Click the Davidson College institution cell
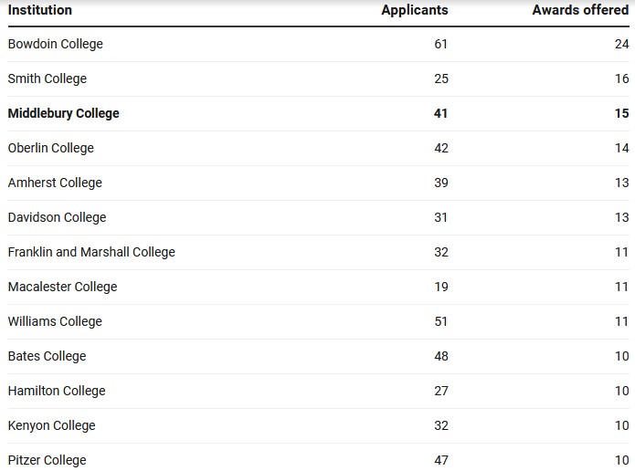 tap(57, 217)
